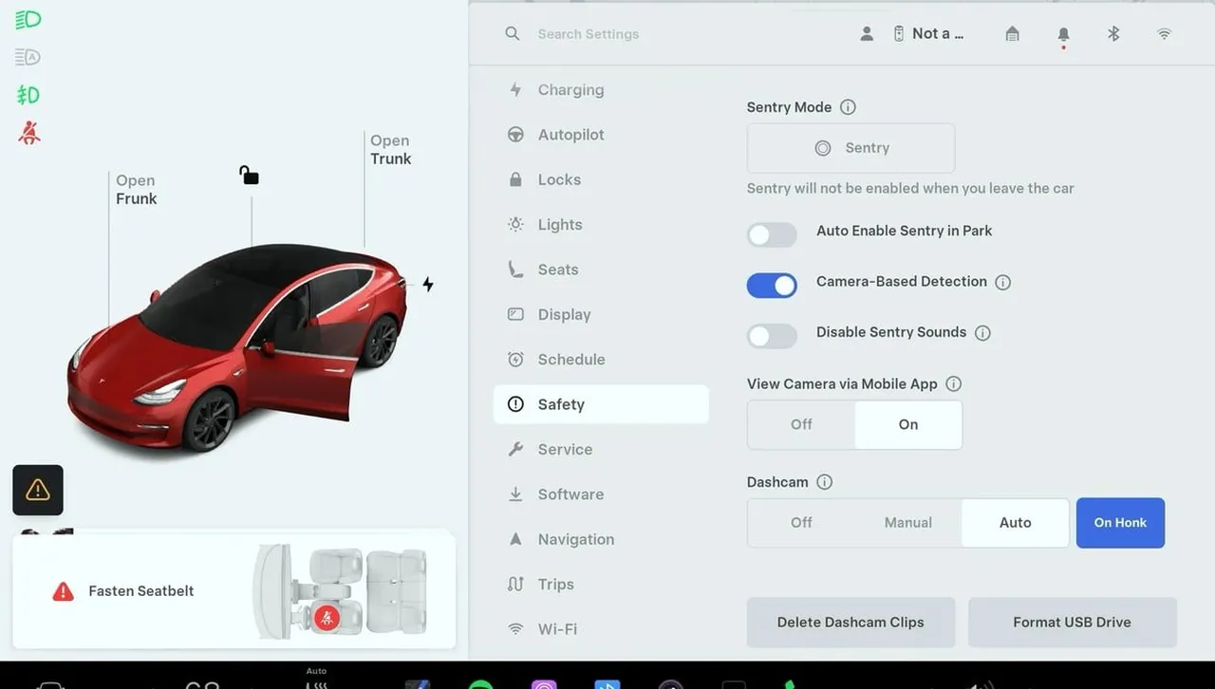Tap the Fasten Seatbelt alert text
The image size is (1215, 689).
140,591
